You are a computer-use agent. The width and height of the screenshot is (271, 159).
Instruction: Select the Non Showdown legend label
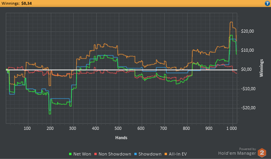click(115, 154)
